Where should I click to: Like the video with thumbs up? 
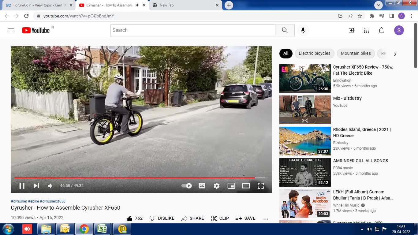(135, 218)
